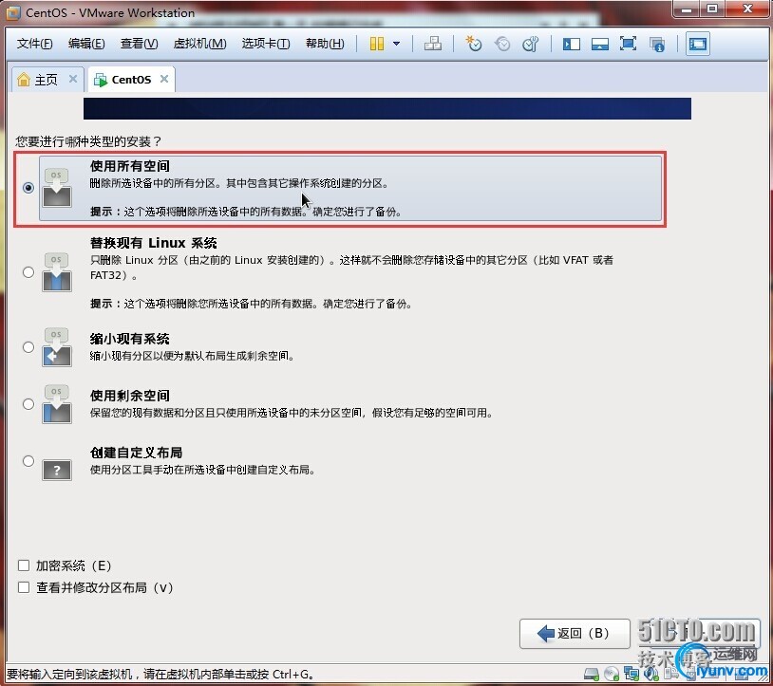Click the console view icon at toolbar end

coord(698,44)
